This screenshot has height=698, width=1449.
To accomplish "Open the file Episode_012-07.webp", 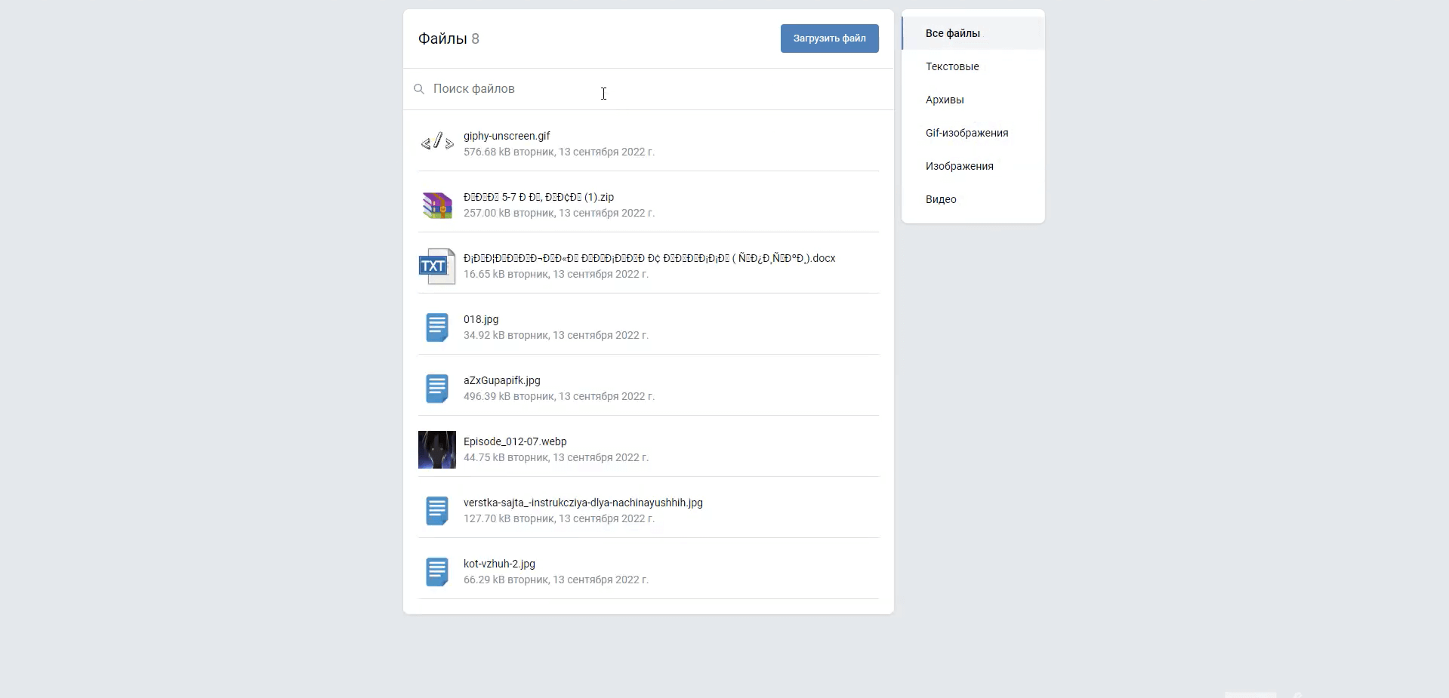I will [515, 441].
